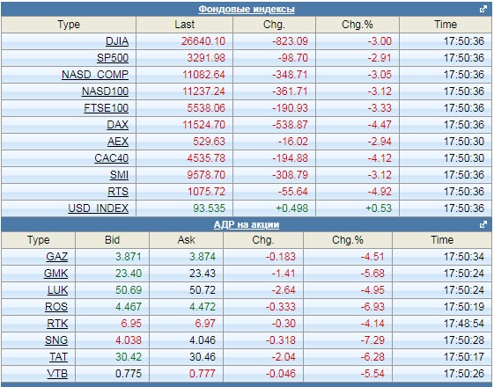Select NASD100 last value 11237.24
Viewport: 494px width, 387px height.
point(203,91)
